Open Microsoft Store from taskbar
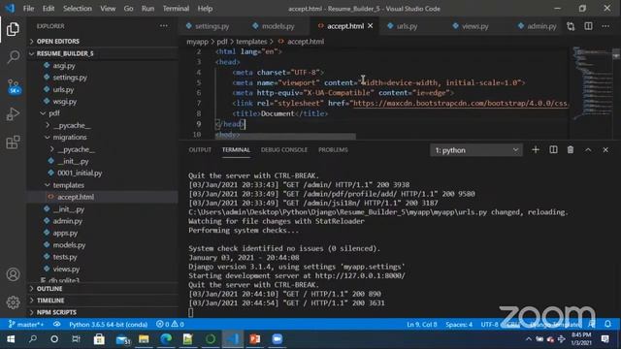 (99, 339)
